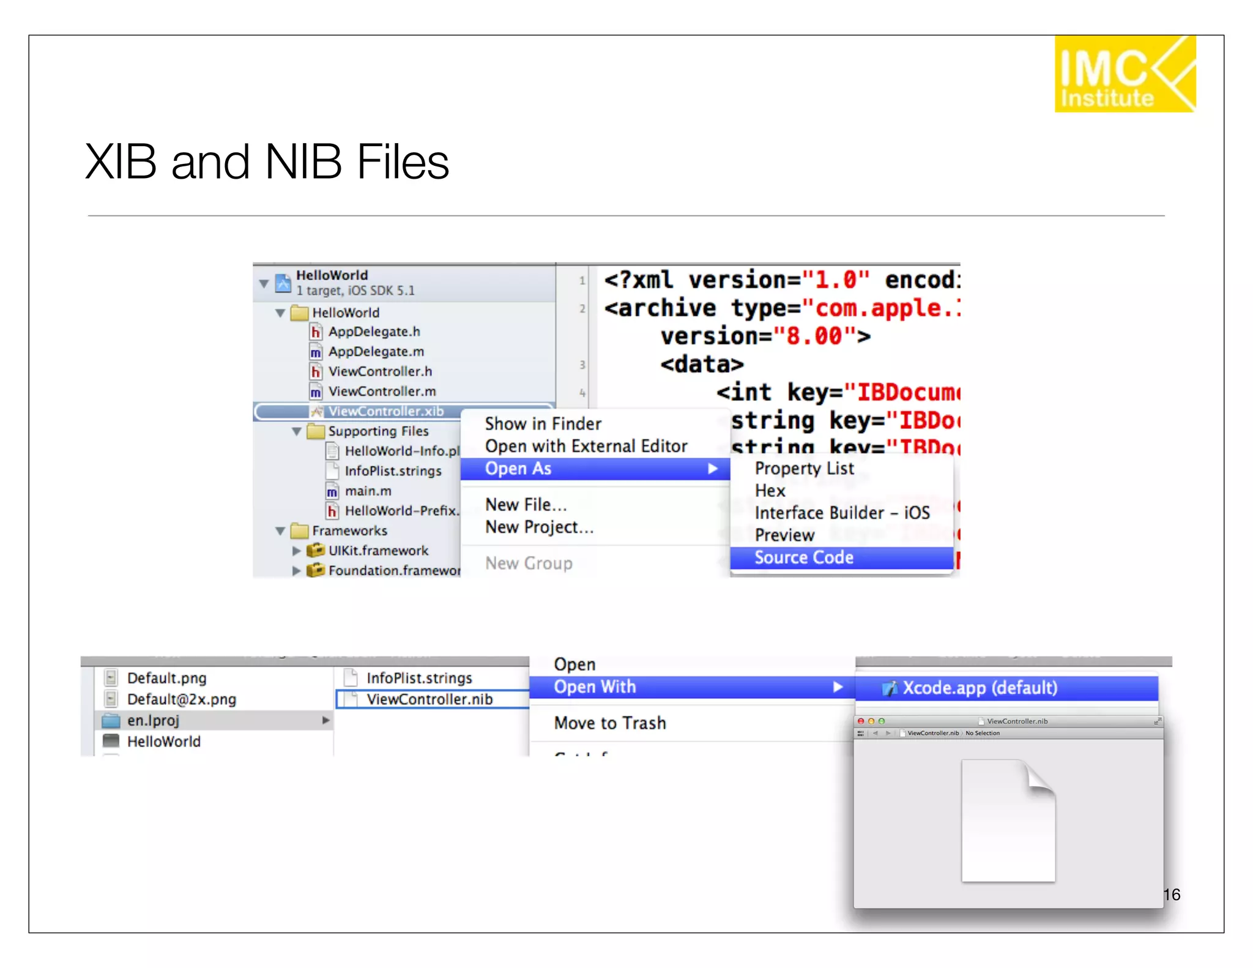Expand the UIKit.framework disclosure triangle
This screenshot has width=1253, height=968.
tap(297, 551)
